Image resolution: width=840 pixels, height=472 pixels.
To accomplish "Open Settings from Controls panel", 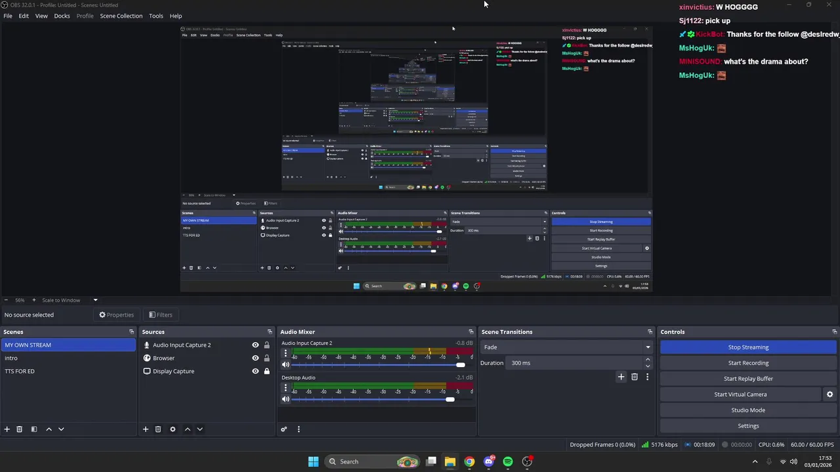I will 748,426.
